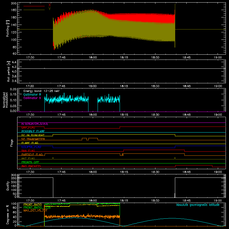The width and height of the screenshot is (229, 229).
Task: Click "19:00" time tick under Quality plot
Action: click(218, 201)
